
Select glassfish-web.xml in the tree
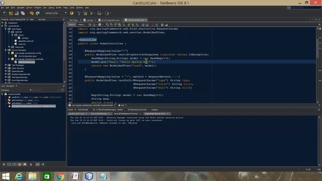(x=26, y=41)
